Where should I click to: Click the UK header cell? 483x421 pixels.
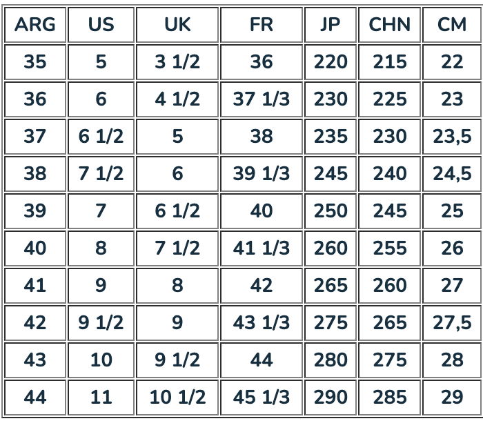(177, 25)
